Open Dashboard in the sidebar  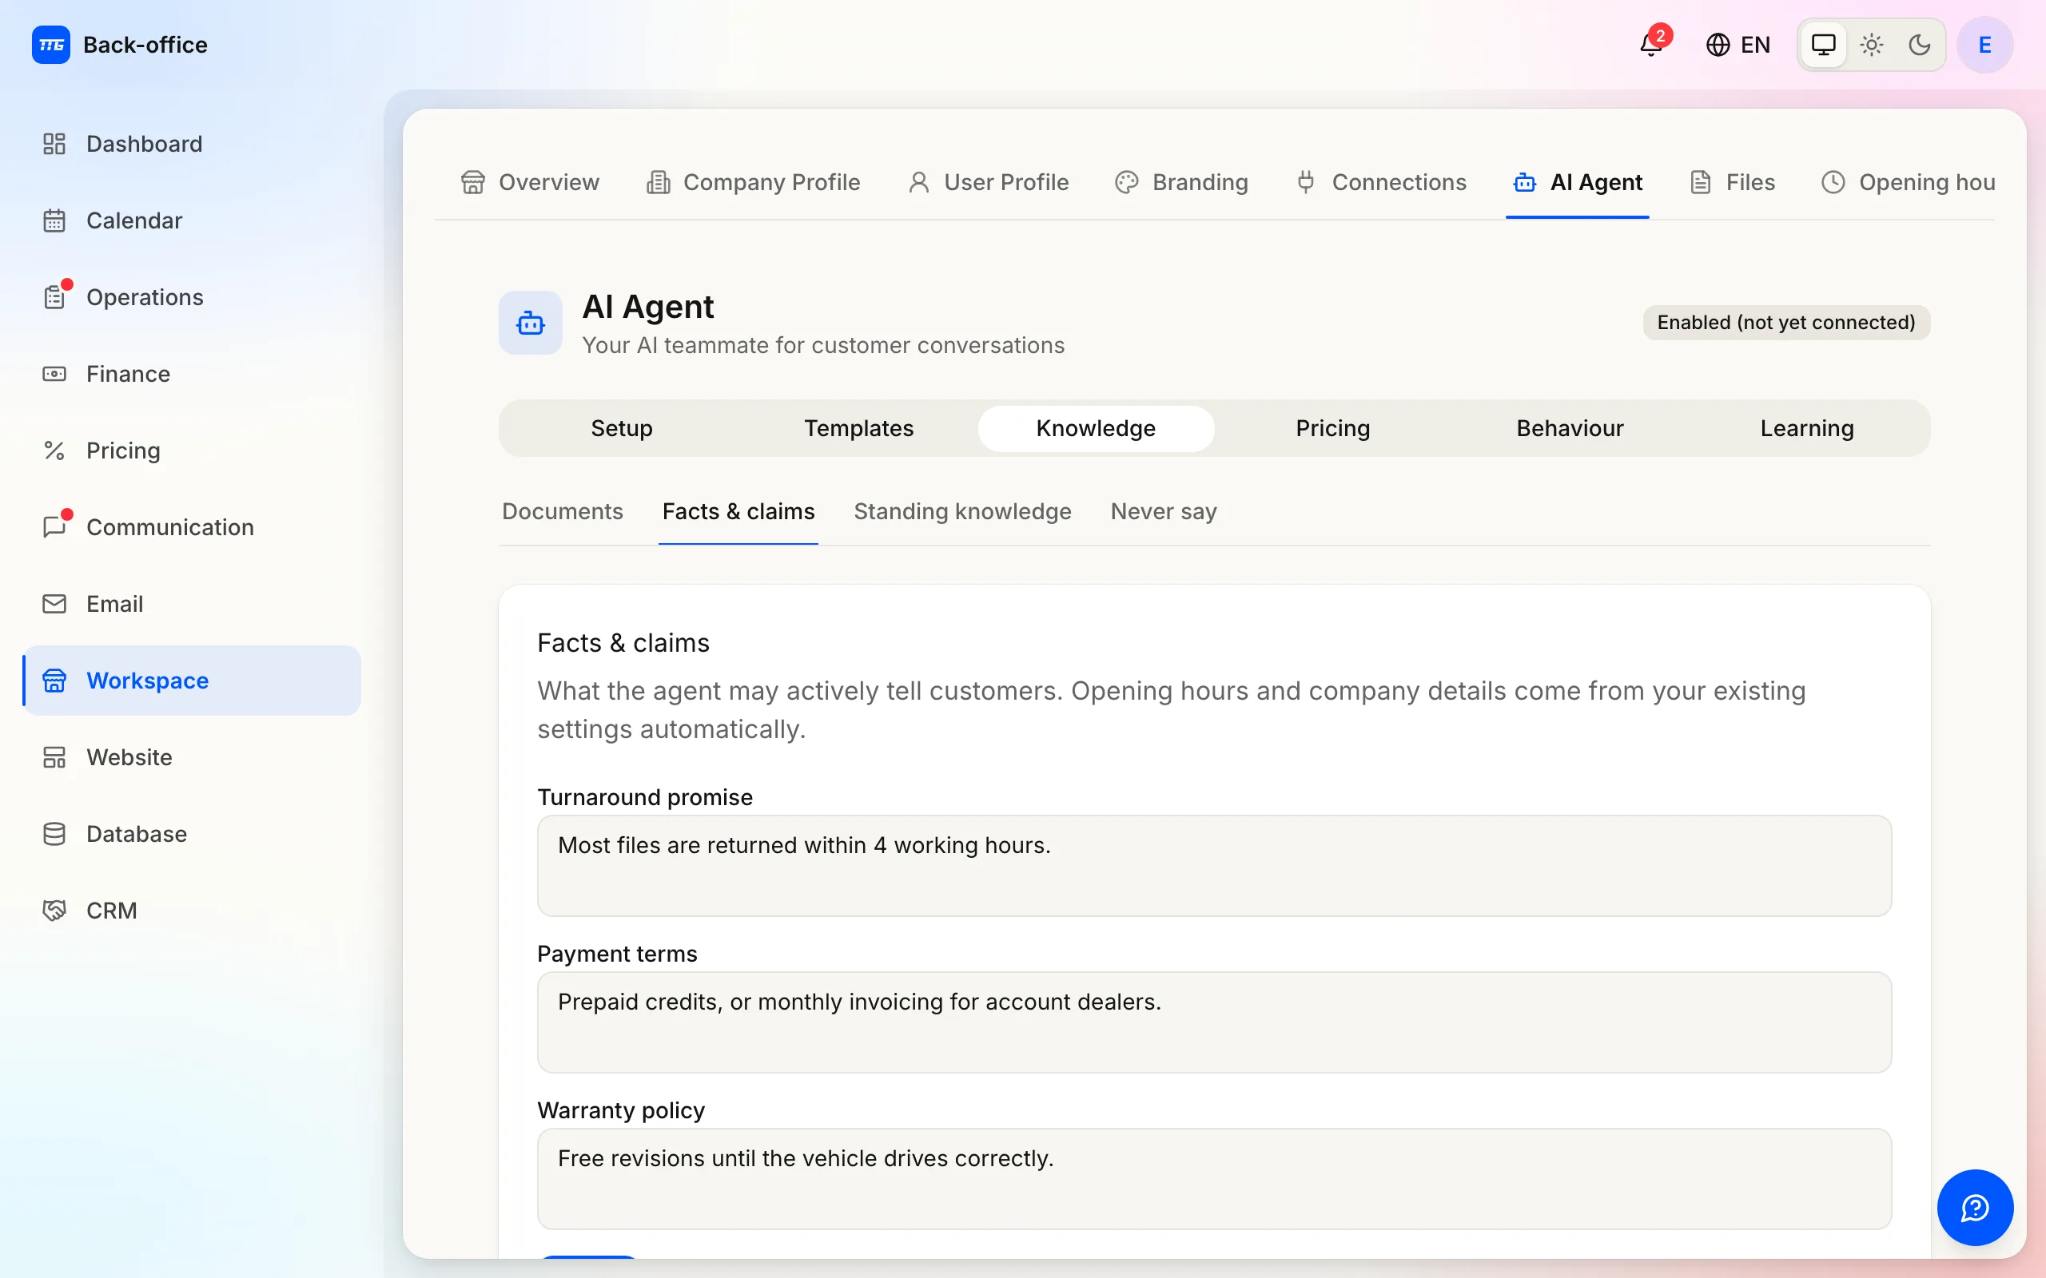[x=192, y=144]
